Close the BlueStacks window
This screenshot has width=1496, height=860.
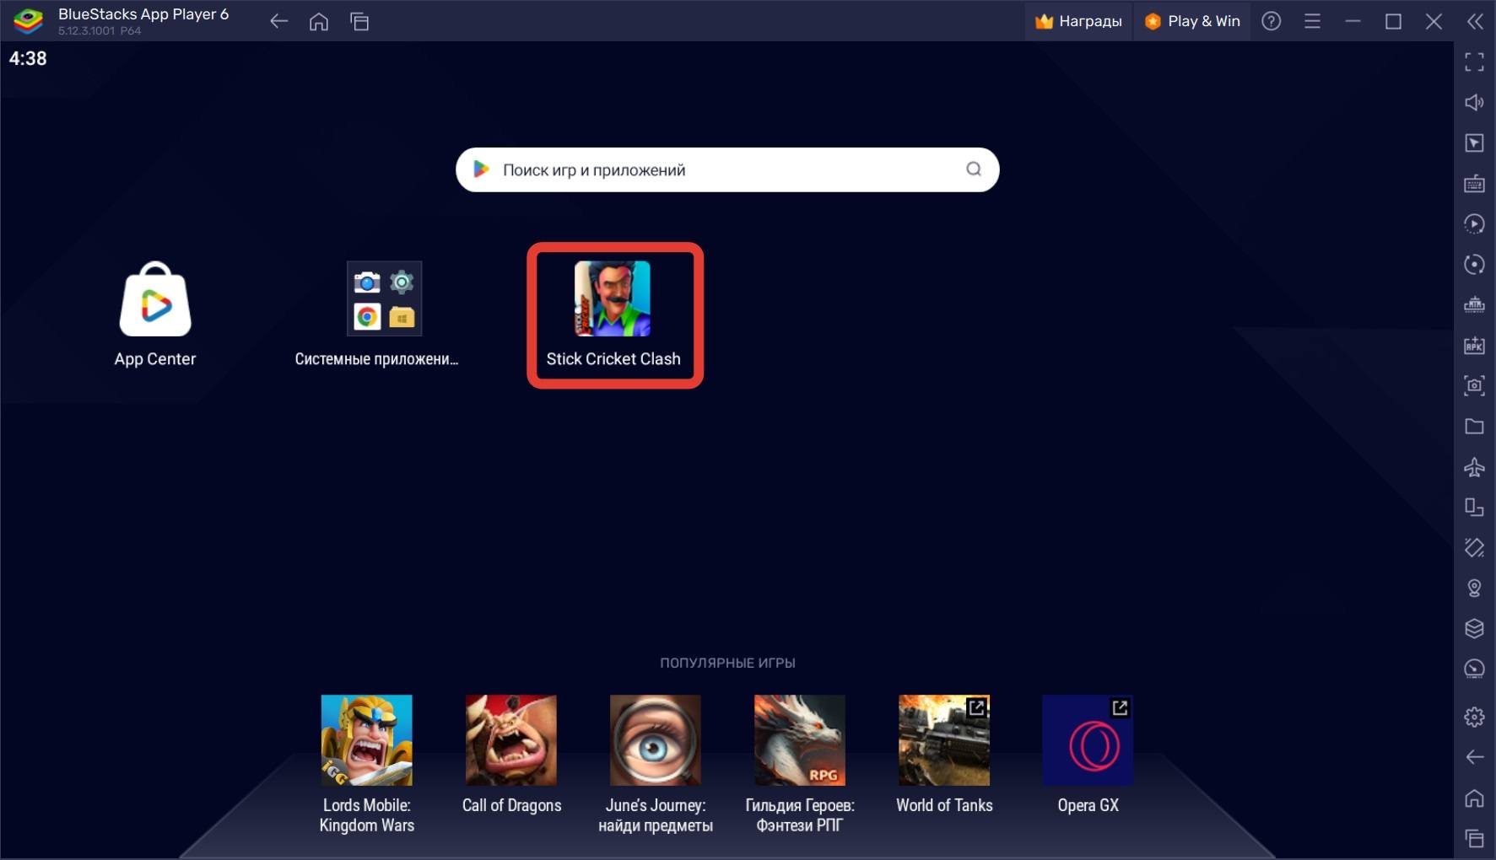(x=1434, y=21)
